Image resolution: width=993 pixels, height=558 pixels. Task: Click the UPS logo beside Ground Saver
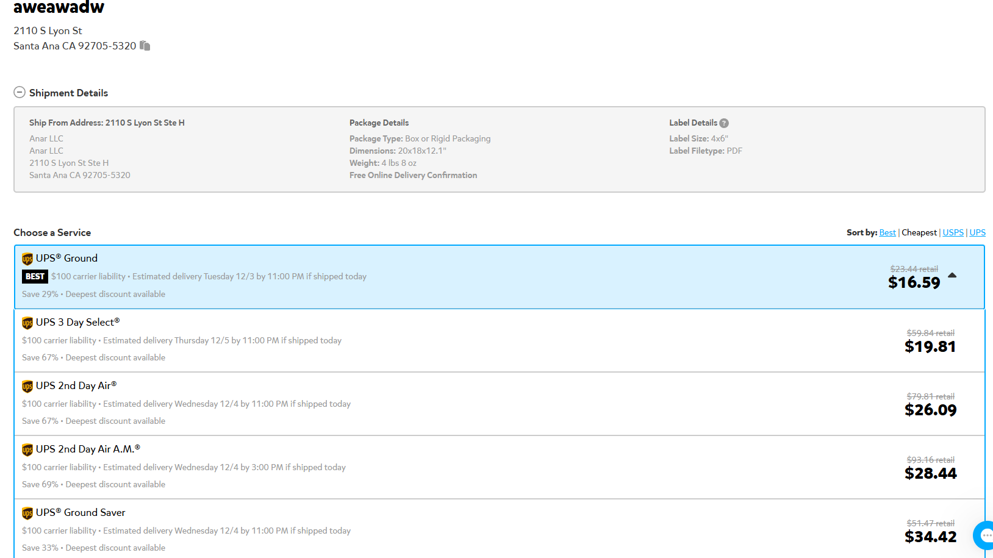27,513
